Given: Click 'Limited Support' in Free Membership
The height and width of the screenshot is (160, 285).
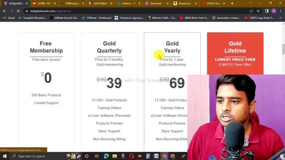Looking at the screenshot, I should [x=46, y=103].
